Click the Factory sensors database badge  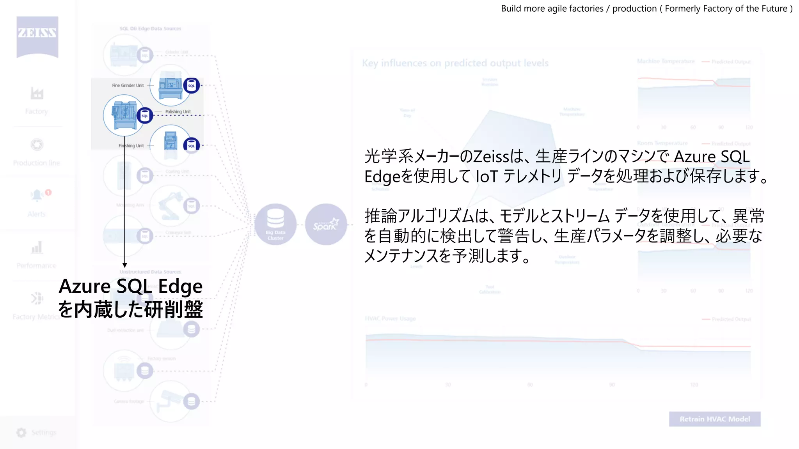[145, 371]
